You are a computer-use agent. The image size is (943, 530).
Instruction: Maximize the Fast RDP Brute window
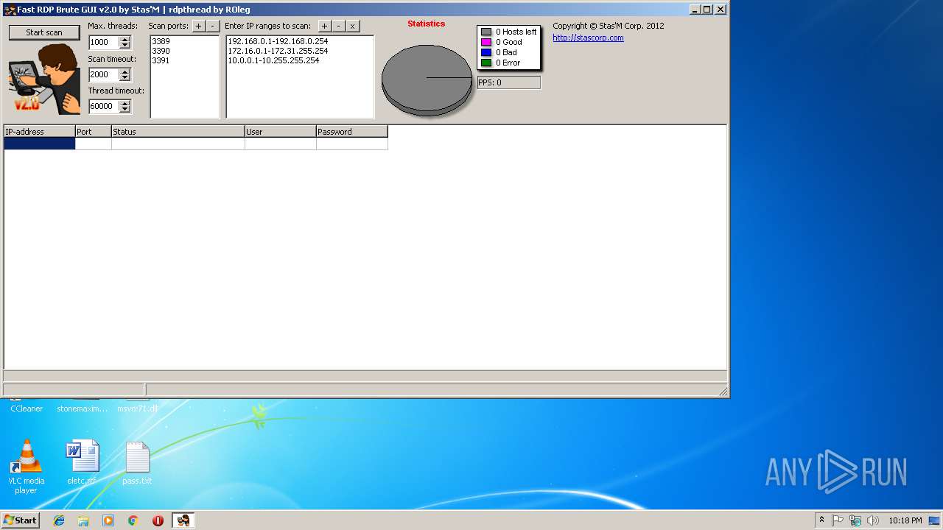[x=707, y=10]
